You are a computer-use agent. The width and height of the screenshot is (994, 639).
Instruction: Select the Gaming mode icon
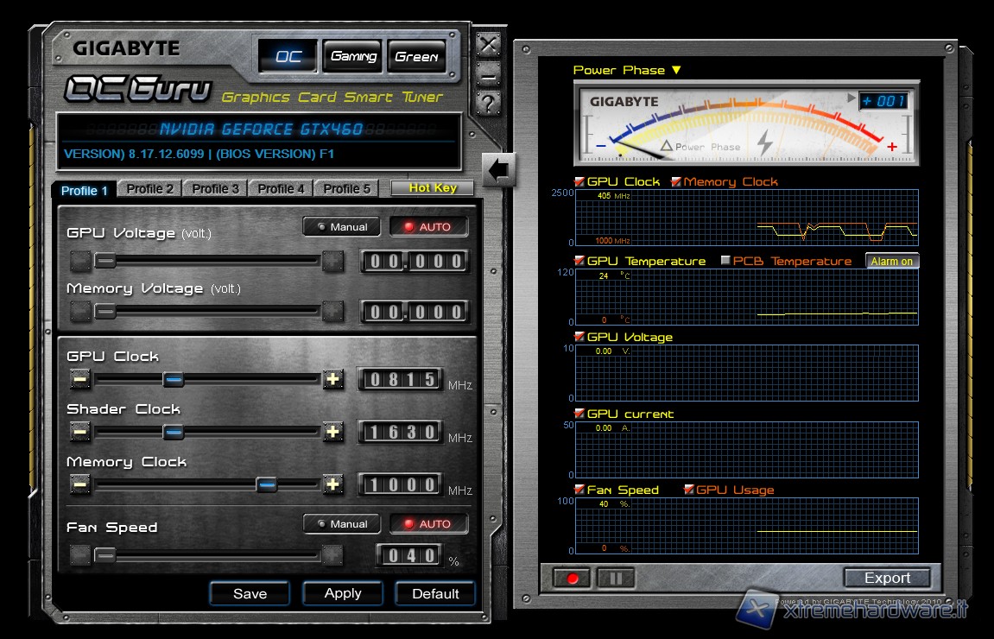point(353,57)
